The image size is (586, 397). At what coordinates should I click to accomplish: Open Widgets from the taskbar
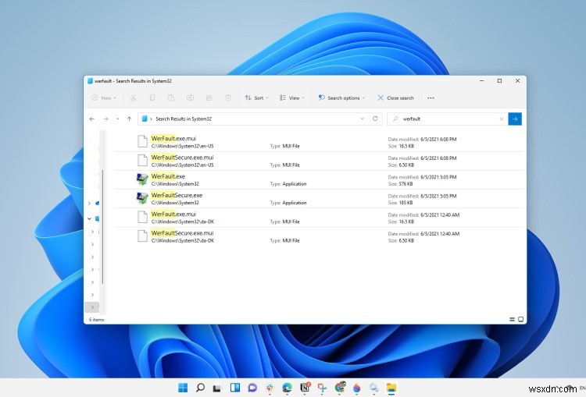[x=235, y=388]
